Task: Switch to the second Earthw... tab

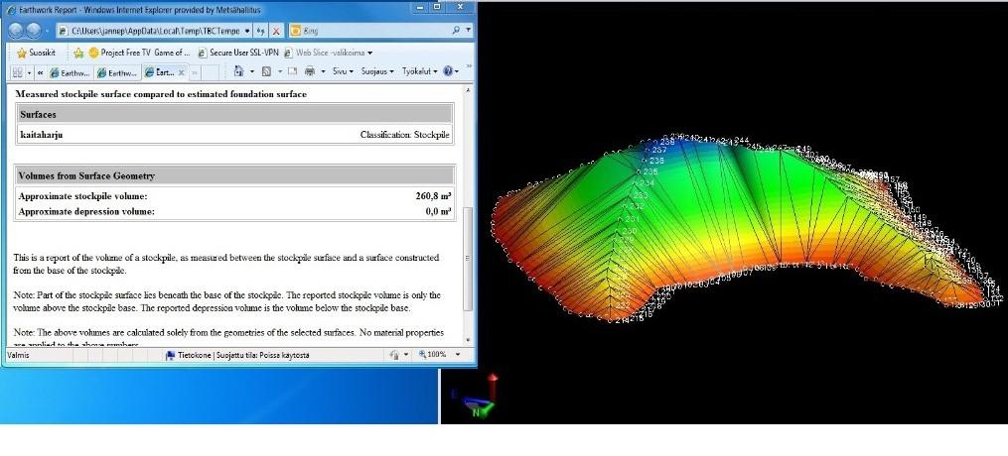Action: coord(117,72)
